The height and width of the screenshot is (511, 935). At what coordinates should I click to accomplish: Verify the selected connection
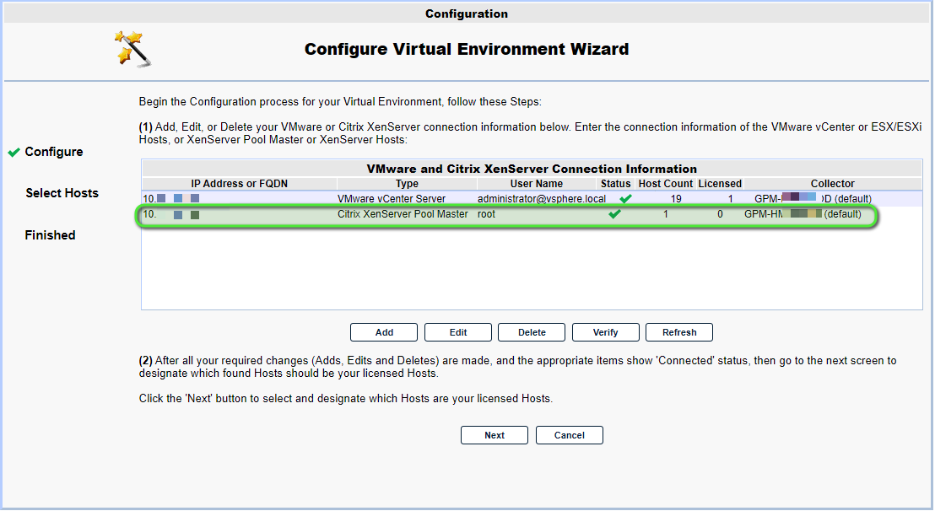pos(605,332)
